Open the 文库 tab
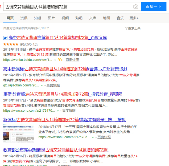This screenshot has width=169, height=166. (93, 18)
